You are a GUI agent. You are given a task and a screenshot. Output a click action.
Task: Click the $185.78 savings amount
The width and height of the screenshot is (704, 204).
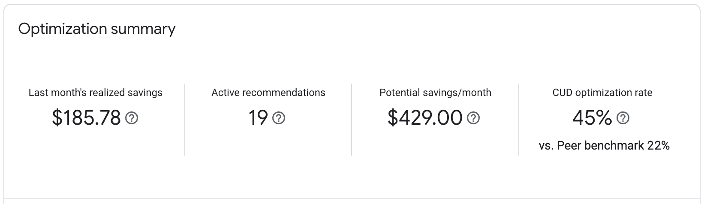pyautogui.click(x=86, y=118)
